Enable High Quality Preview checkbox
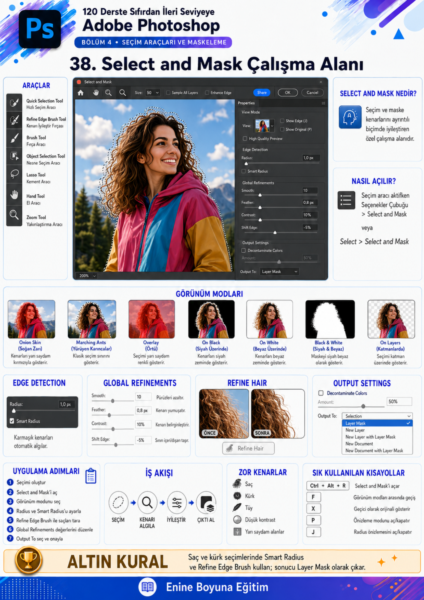Image resolution: width=424 pixels, height=600 pixels. pos(245,139)
